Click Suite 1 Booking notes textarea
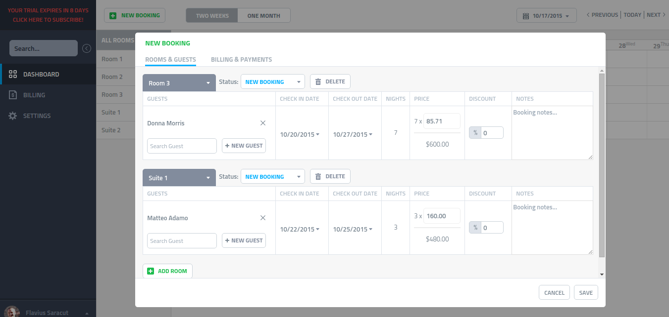 coord(552,228)
